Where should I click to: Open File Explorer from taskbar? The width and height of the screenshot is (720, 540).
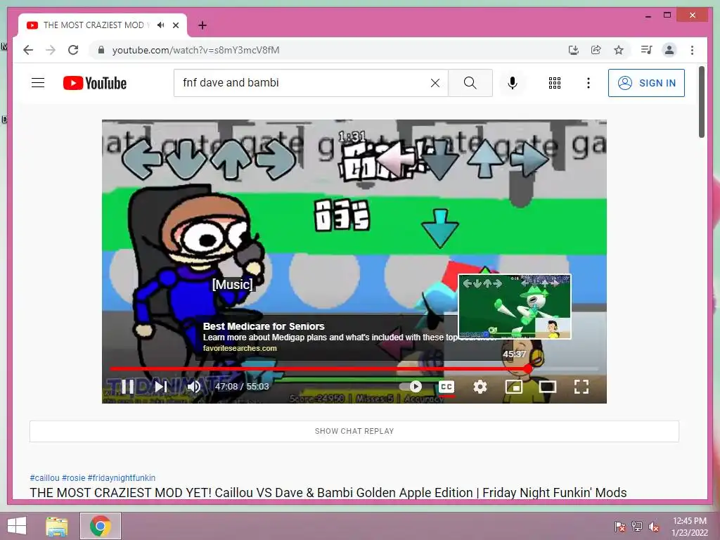coord(56,526)
